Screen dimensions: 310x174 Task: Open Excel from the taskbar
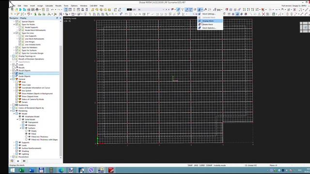21,170
